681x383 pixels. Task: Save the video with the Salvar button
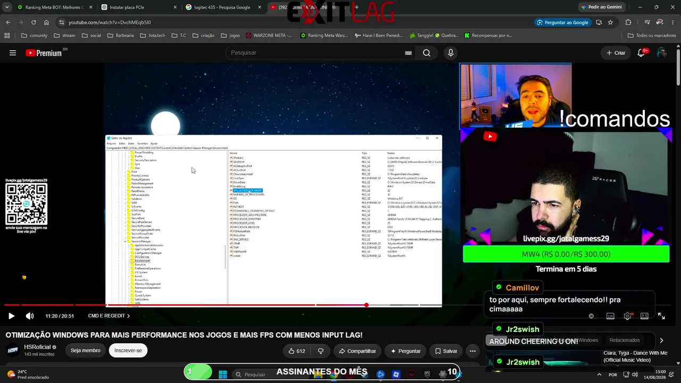pyautogui.click(x=446, y=351)
